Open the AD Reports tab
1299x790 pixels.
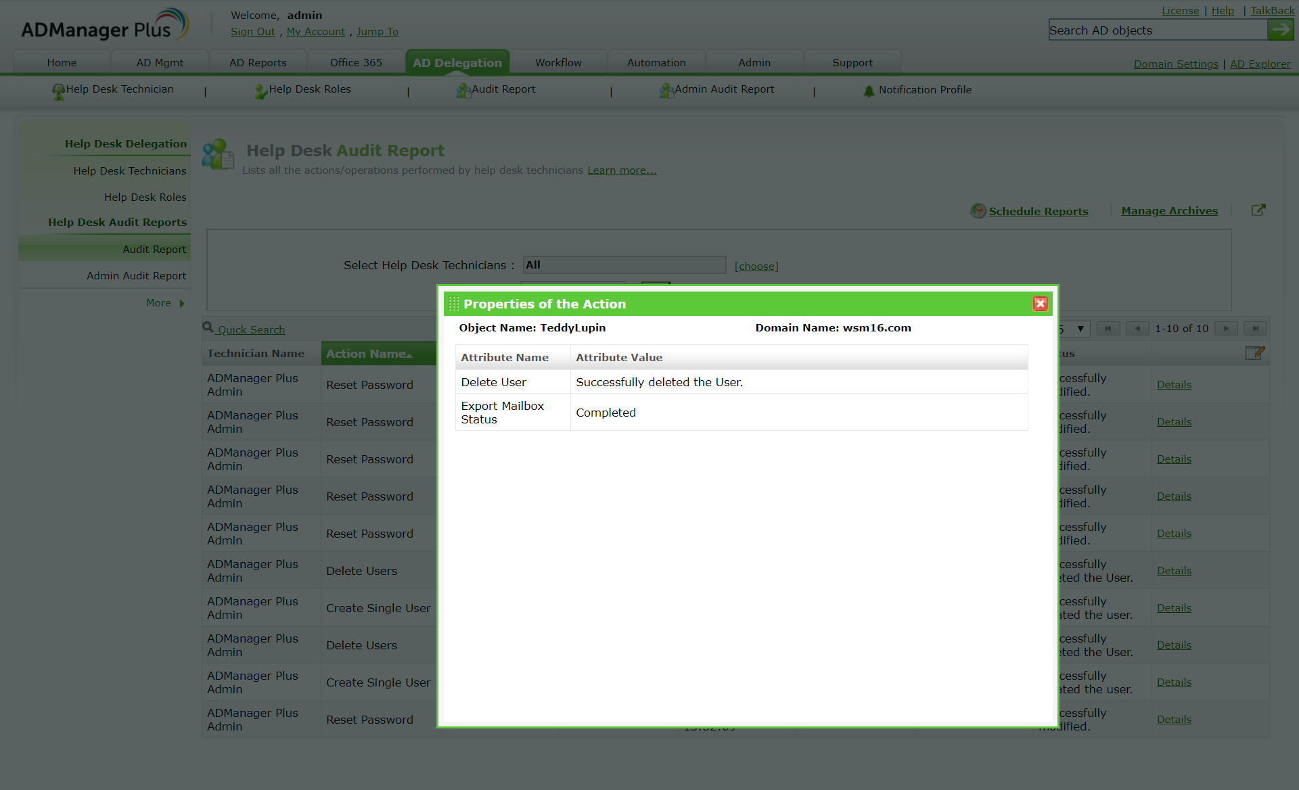(x=258, y=62)
